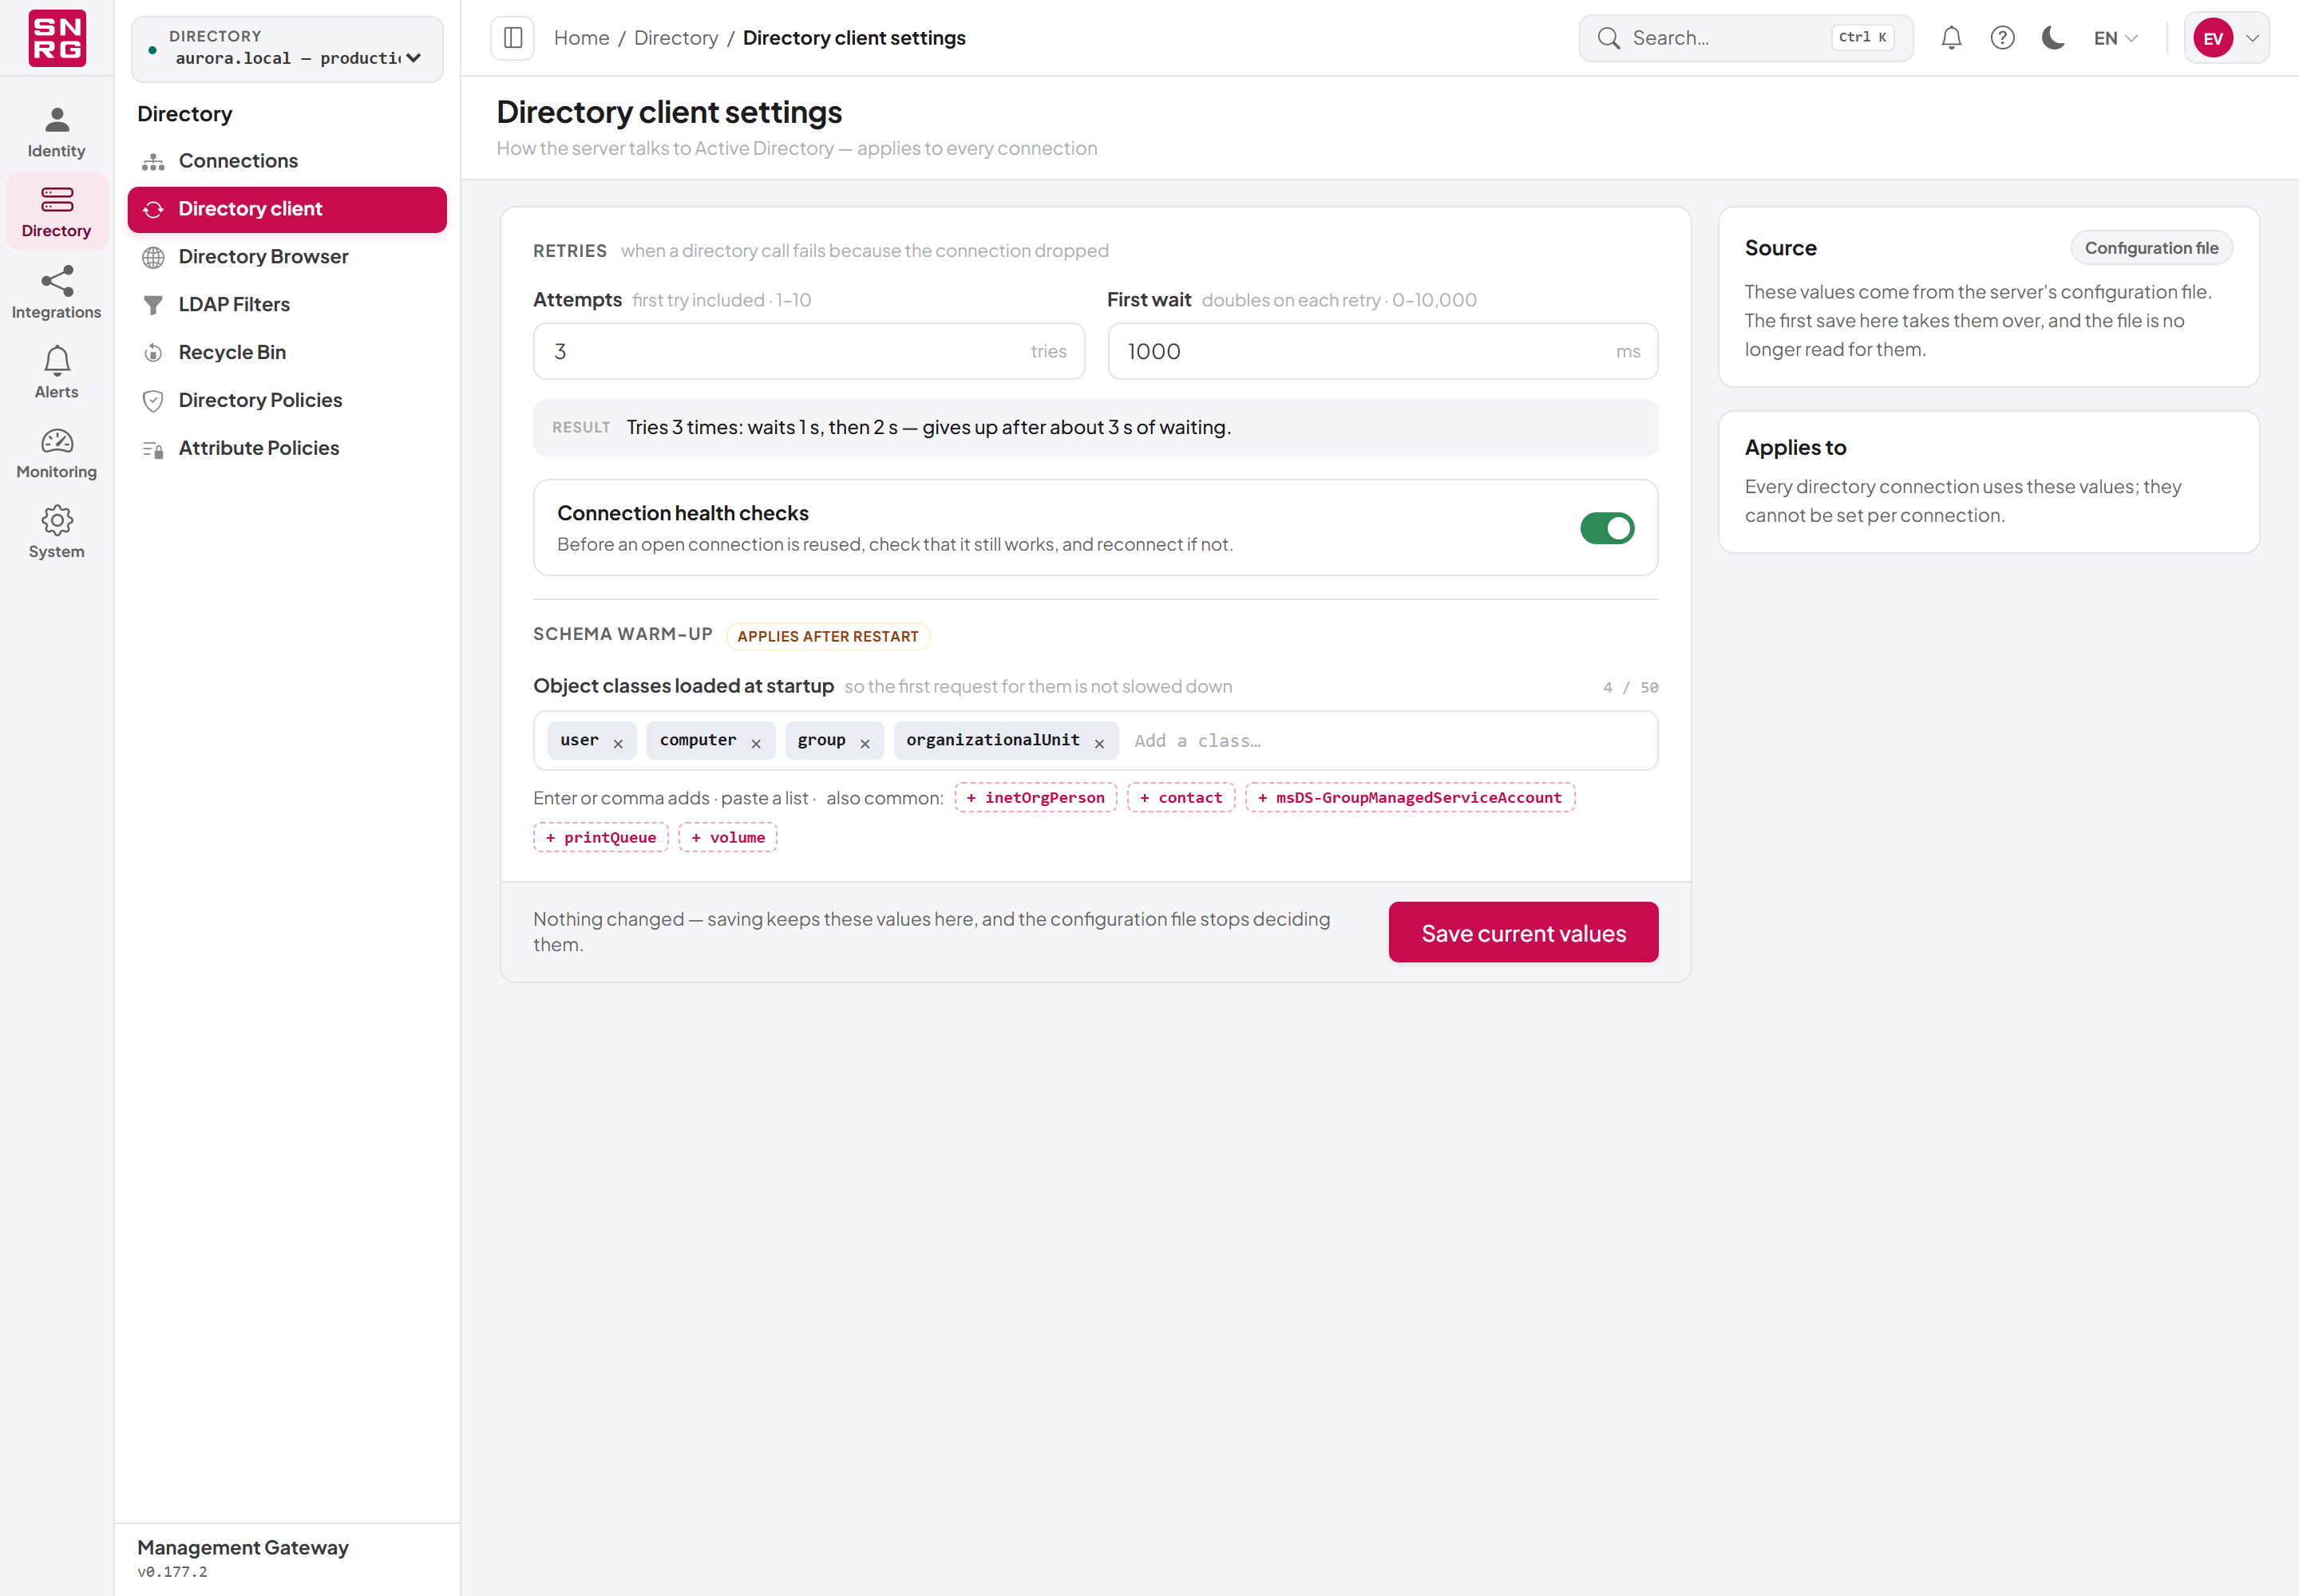Open the EV user account menu
2299x1596 pixels.
coord(2226,38)
